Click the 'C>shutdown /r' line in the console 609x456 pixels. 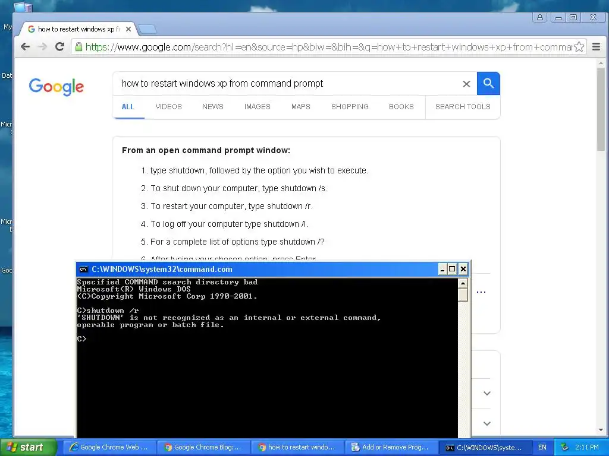pyautogui.click(x=108, y=311)
